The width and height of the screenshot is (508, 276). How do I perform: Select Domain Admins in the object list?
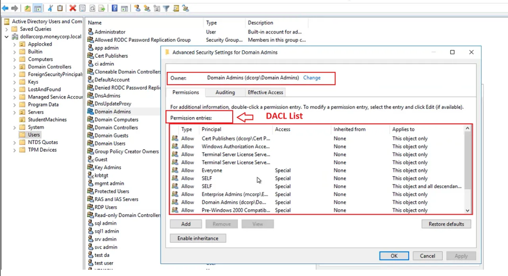tap(112, 112)
